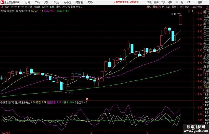Click the 今开%: 4.80 indicator label
This screenshot has height=134, width=209.
(68, 102)
